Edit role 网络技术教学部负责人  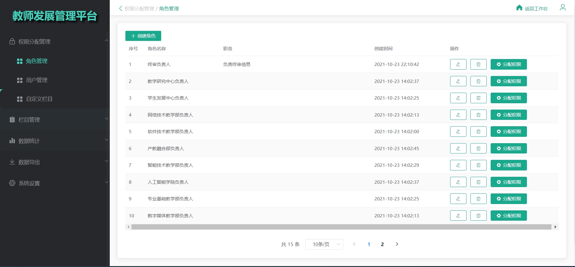[458, 115]
